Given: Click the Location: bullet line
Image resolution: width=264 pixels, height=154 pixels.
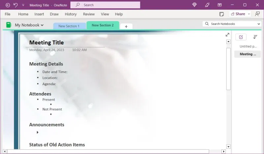Looking at the screenshot, I should coord(50,78).
